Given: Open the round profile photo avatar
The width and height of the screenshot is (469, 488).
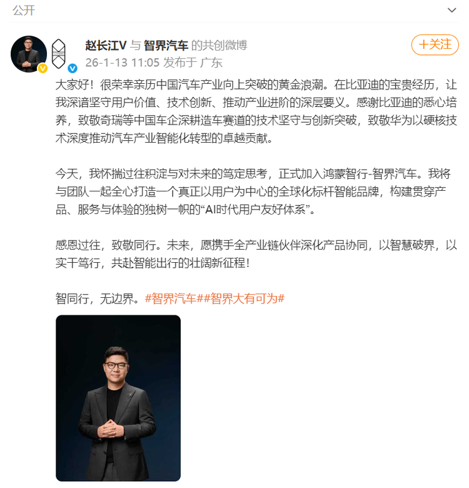Looking at the screenshot, I should tap(29, 54).
